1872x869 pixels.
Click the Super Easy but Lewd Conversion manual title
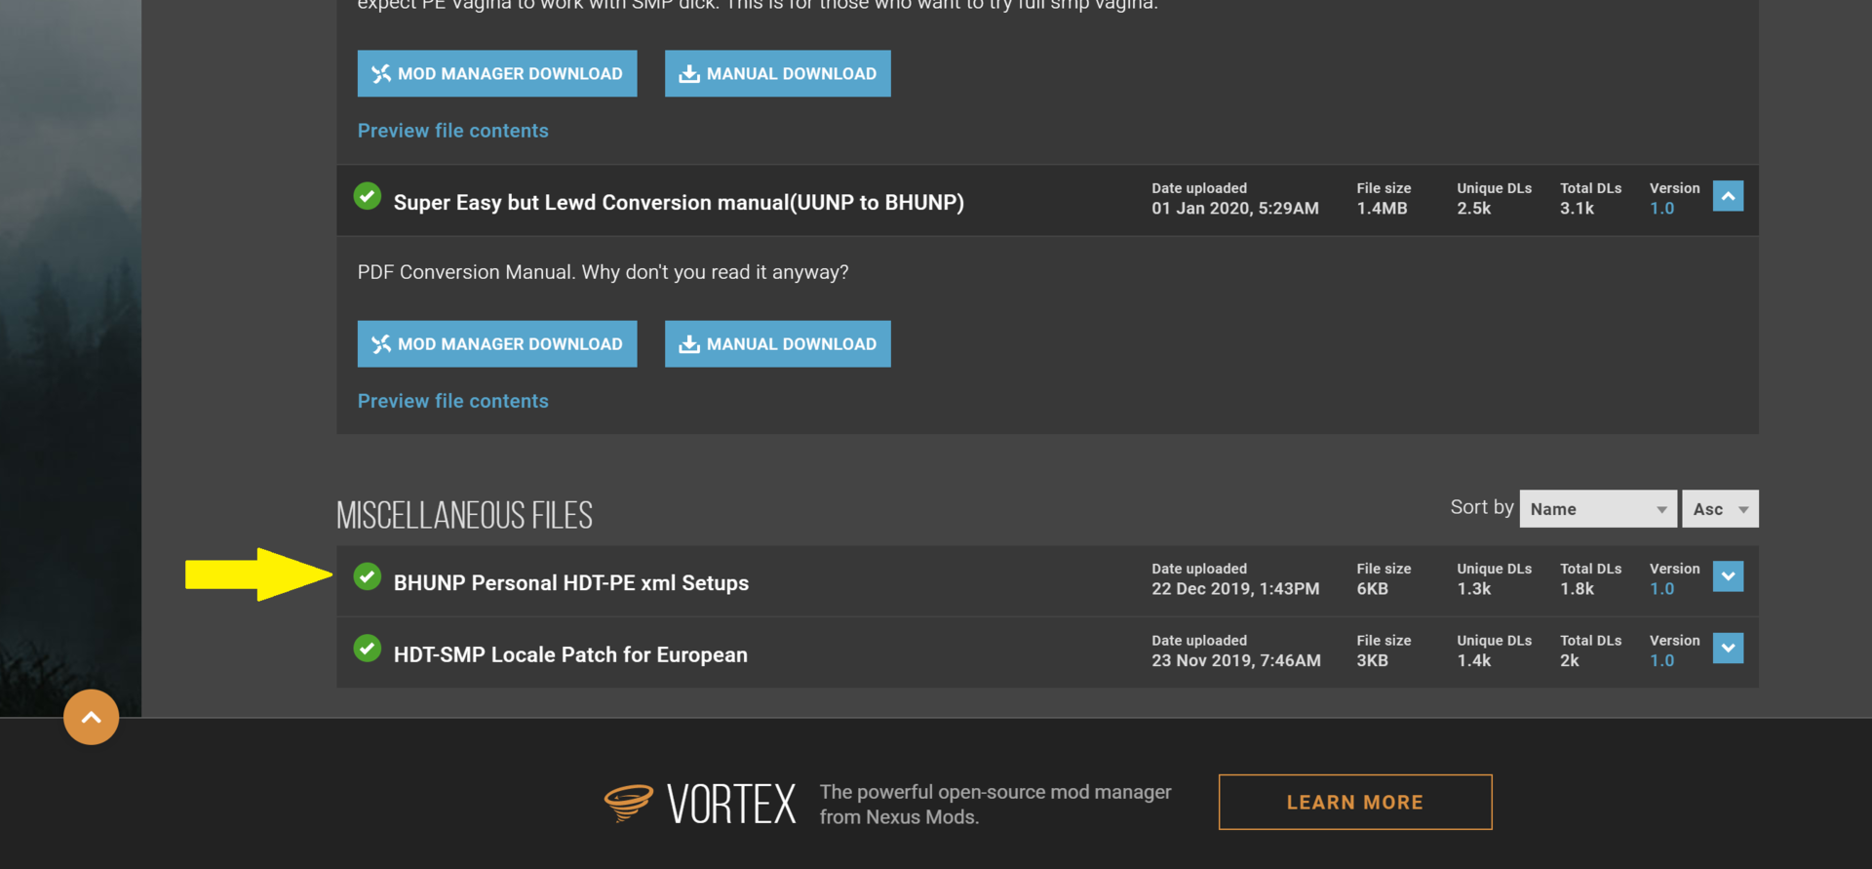[x=679, y=203]
